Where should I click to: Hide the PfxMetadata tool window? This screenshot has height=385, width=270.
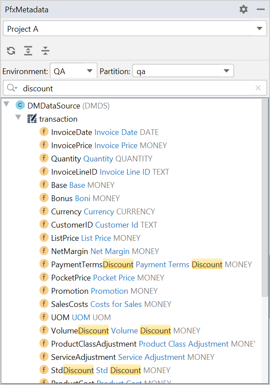click(x=260, y=9)
